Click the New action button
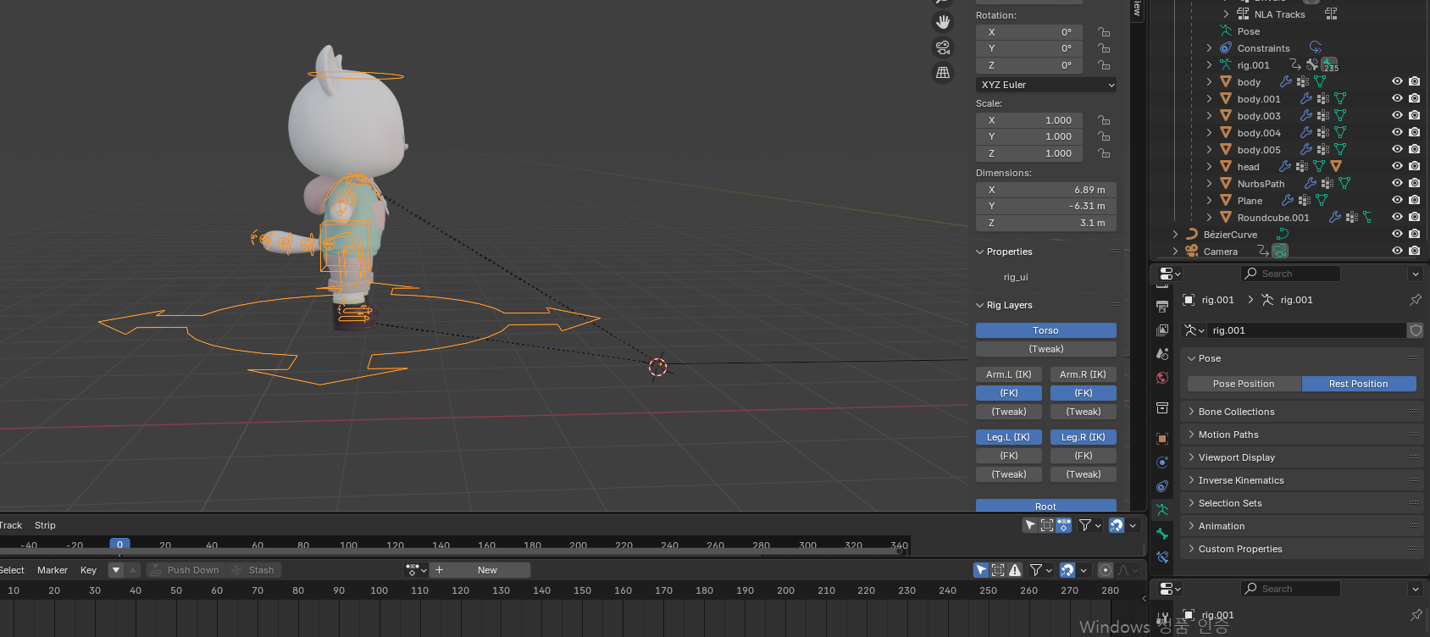 tap(487, 570)
